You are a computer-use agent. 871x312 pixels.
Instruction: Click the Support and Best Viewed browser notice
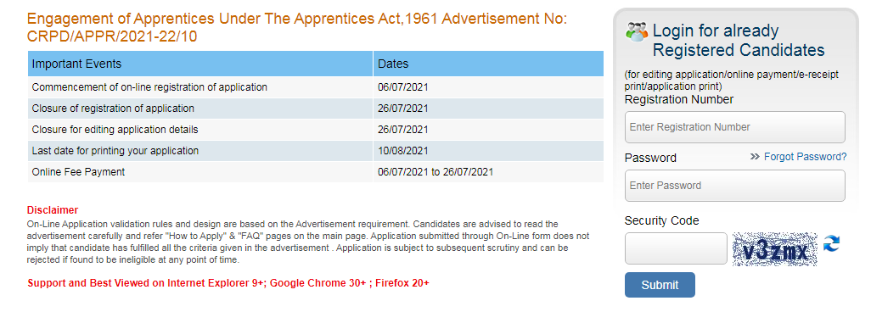coord(228,283)
